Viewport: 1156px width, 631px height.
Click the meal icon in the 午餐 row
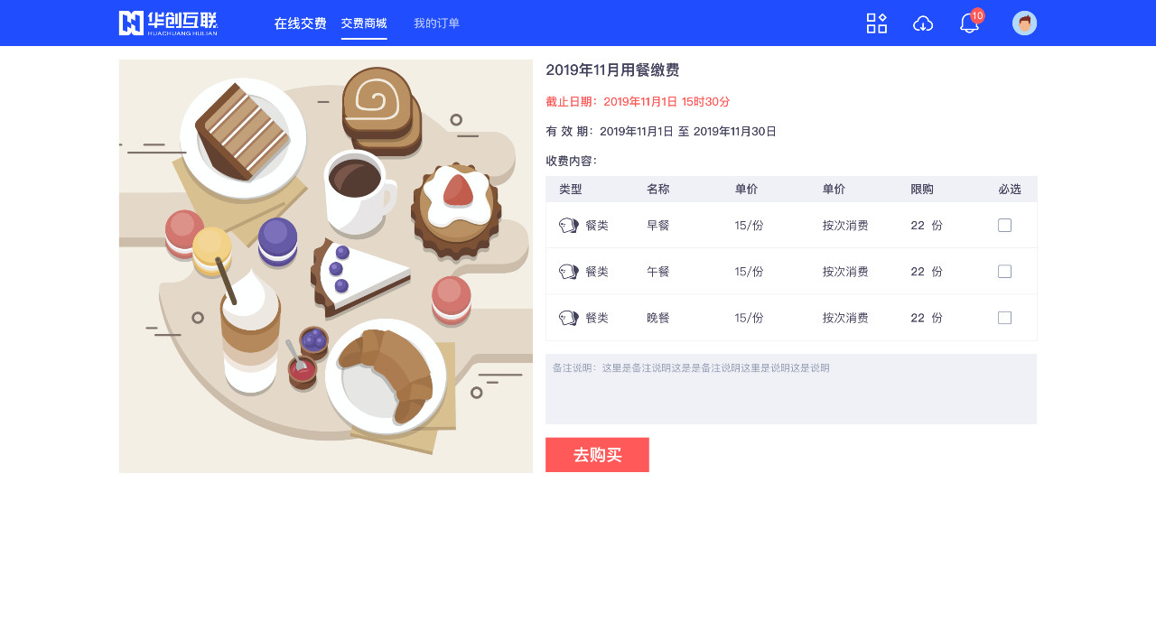point(569,272)
